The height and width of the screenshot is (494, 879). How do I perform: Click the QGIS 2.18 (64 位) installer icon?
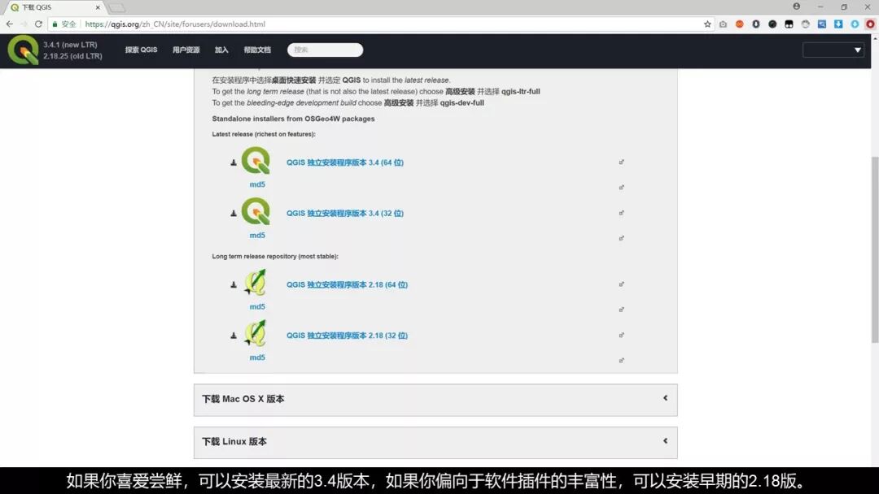click(x=256, y=283)
